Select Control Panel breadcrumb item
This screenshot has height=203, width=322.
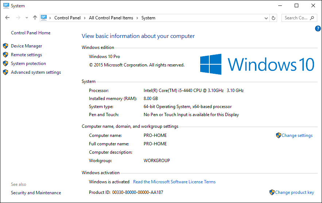67,18
